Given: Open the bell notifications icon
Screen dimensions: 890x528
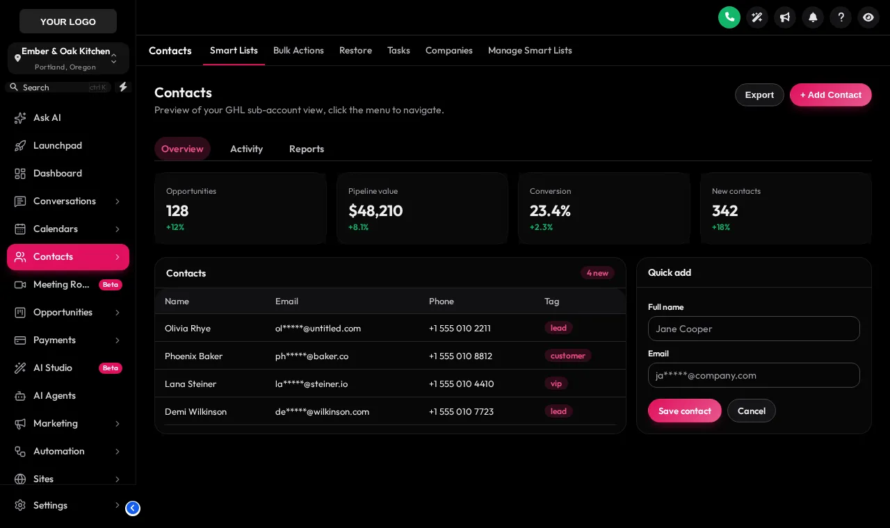Looking at the screenshot, I should pyautogui.click(x=813, y=17).
